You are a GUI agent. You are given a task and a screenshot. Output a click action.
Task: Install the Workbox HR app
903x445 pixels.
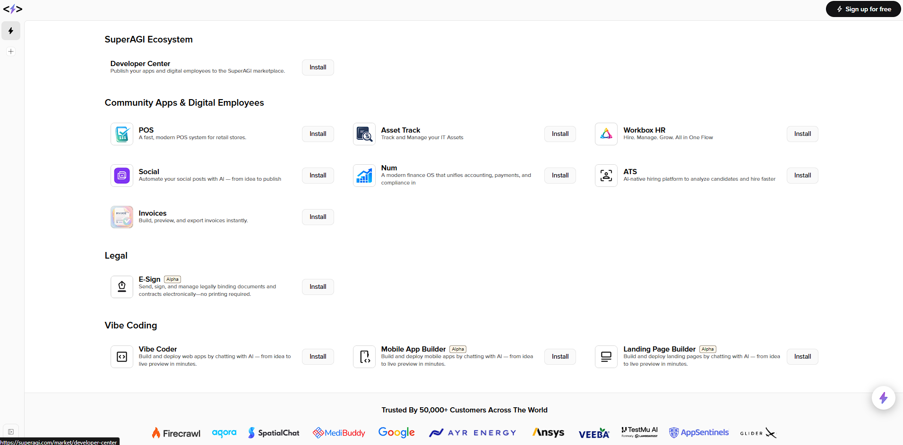coord(802,134)
